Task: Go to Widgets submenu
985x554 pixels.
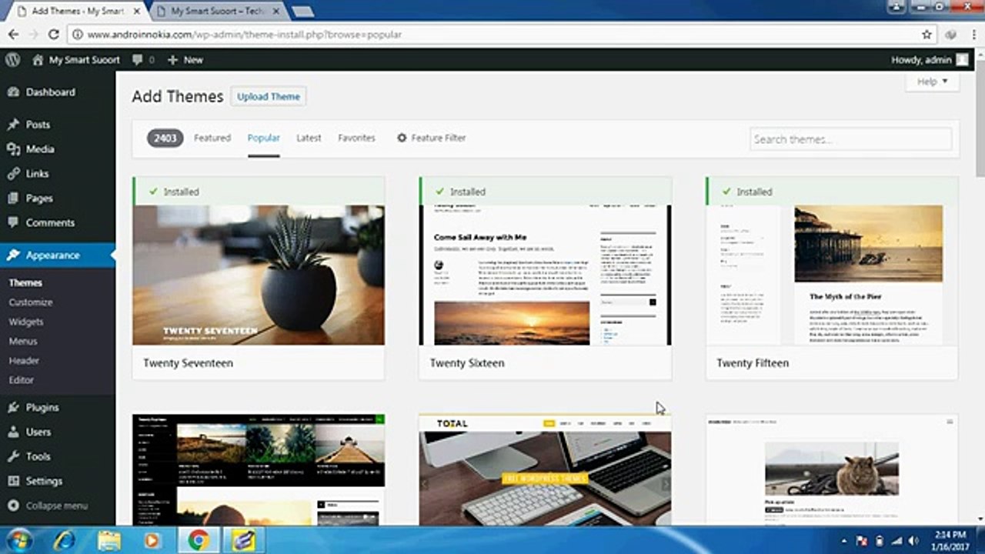Action: pyautogui.click(x=26, y=322)
